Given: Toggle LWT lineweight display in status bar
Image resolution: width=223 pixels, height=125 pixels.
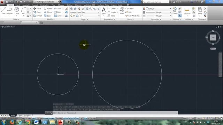Looking at the screenshot, I should click(82, 118).
